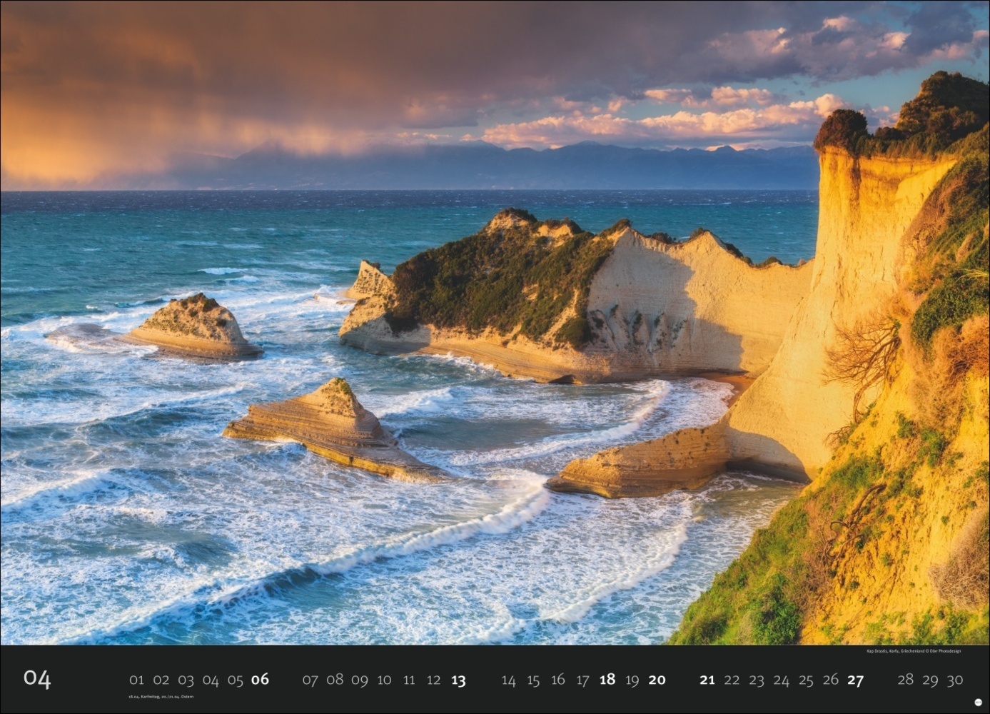The width and height of the screenshot is (990, 714).
Task: Select calendar day 03
Action: tap(186, 680)
